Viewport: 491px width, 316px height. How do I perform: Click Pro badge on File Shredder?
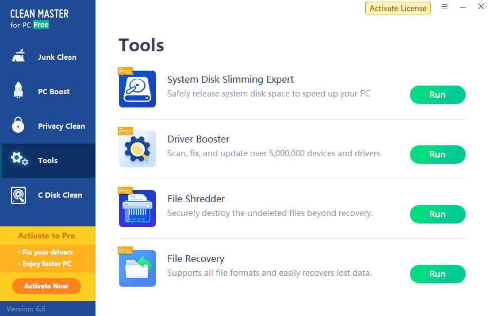click(x=125, y=191)
